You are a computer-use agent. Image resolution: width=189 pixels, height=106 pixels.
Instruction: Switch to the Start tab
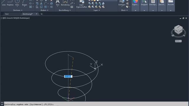coord(7,14)
